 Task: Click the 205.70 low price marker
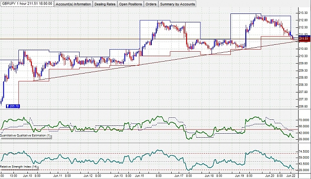point(13,106)
